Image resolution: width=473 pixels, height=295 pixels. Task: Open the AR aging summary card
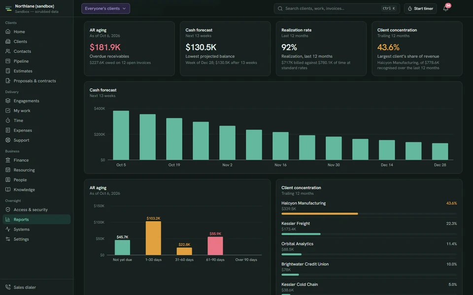tap(130, 49)
